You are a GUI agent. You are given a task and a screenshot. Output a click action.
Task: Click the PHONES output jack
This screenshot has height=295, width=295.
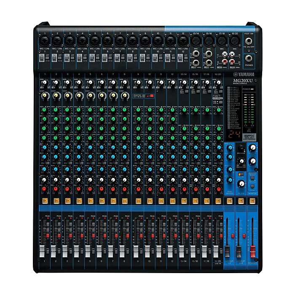coord(249,59)
